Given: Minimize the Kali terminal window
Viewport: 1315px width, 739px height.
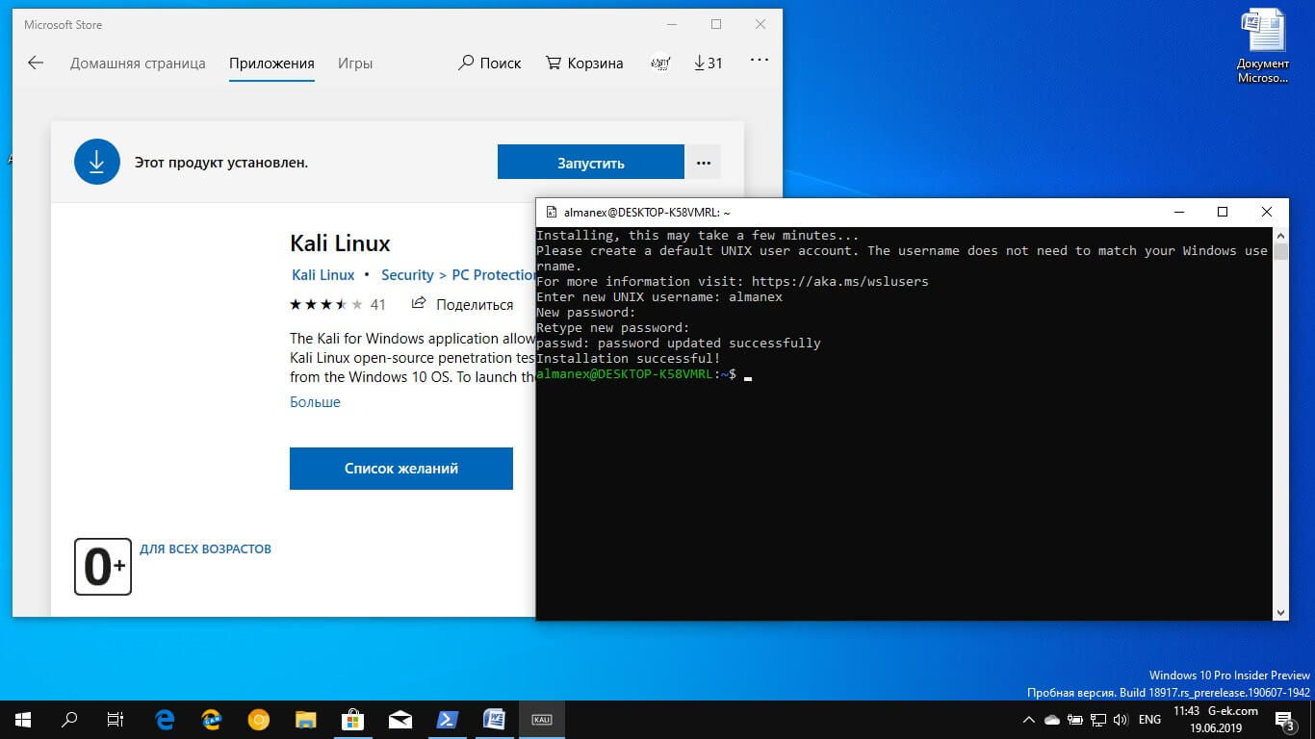Looking at the screenshot, I should [1178, 212].
